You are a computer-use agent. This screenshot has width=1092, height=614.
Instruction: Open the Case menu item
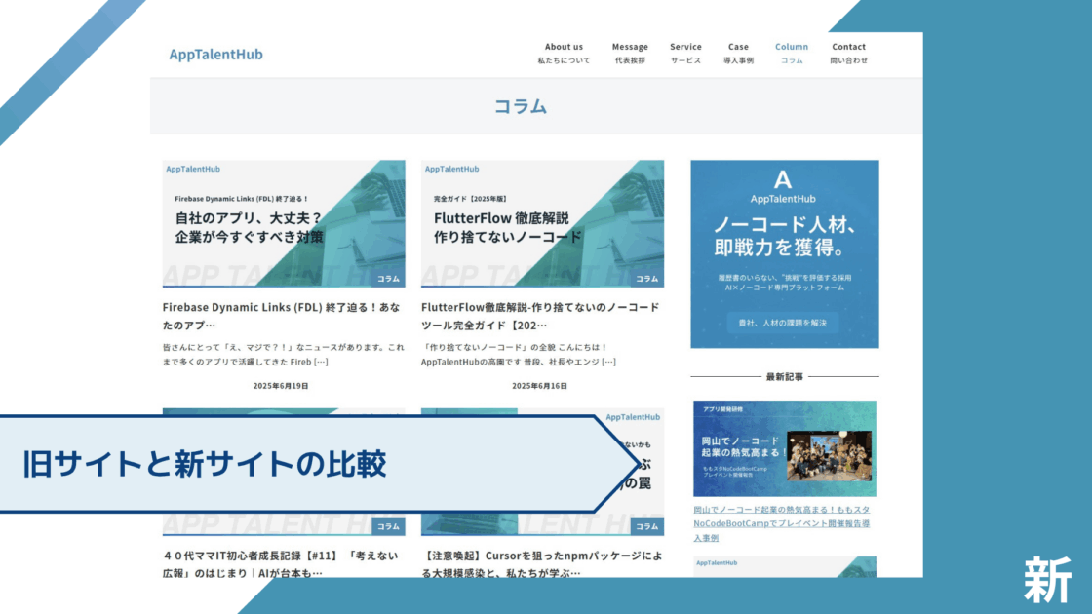tap(738, 53)
